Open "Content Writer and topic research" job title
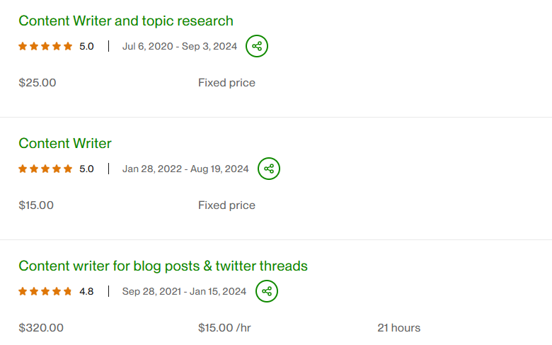552x345 pixels. 126,21
